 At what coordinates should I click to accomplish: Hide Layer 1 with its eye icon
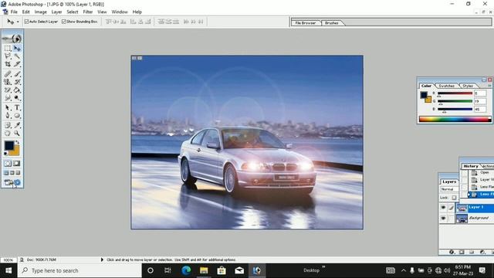(443, 208)
